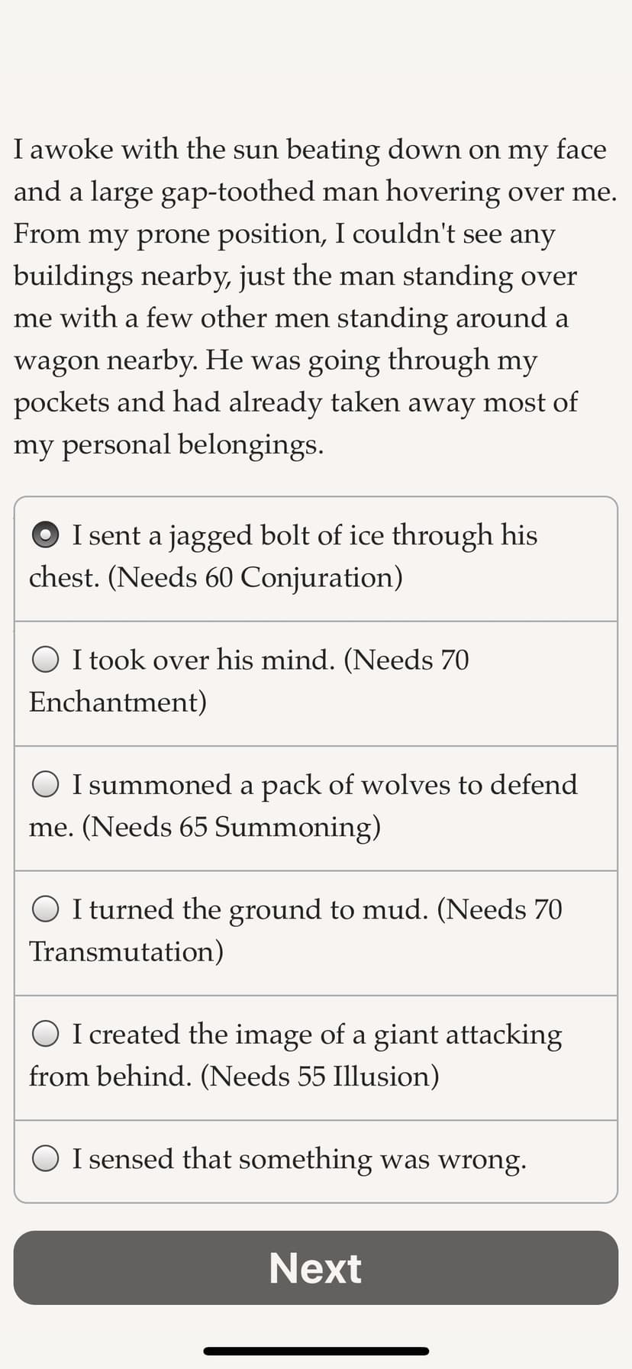This screenshot has width=632, height=1369.
Task: Pick the 'turned the ground to mud' radio button
Action: pyautogui.click(x=46, y=909)
